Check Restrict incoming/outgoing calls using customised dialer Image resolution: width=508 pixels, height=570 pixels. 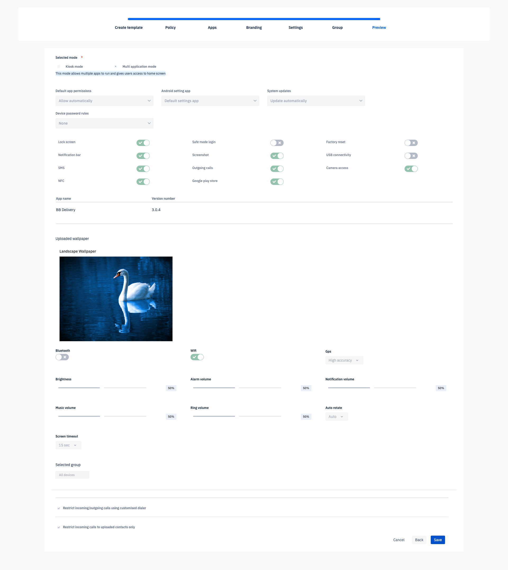(59, 508)
